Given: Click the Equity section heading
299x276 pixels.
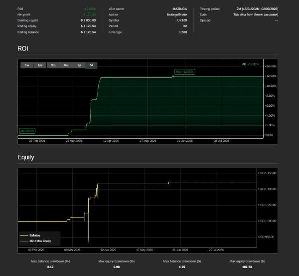Looking at the screenshot, I should point(26,157).
